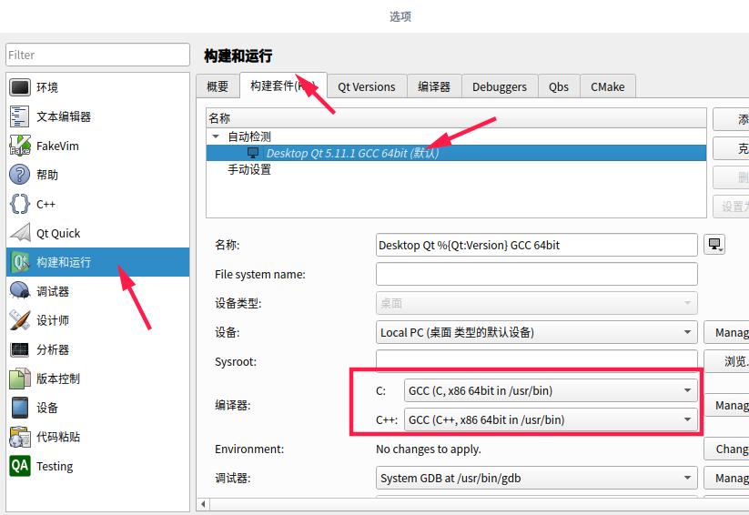Click the kit icon button beside name field
Screen dimensions: 749x515
click(x=714, y=245)
